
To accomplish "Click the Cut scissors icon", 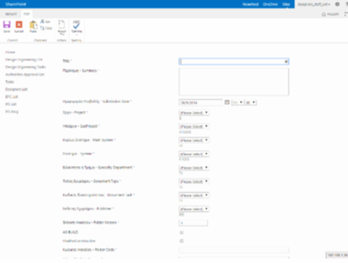I will click(43, 22).
